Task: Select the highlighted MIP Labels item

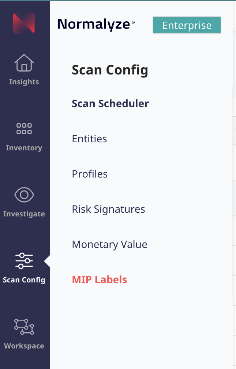Action: point(100,280)
